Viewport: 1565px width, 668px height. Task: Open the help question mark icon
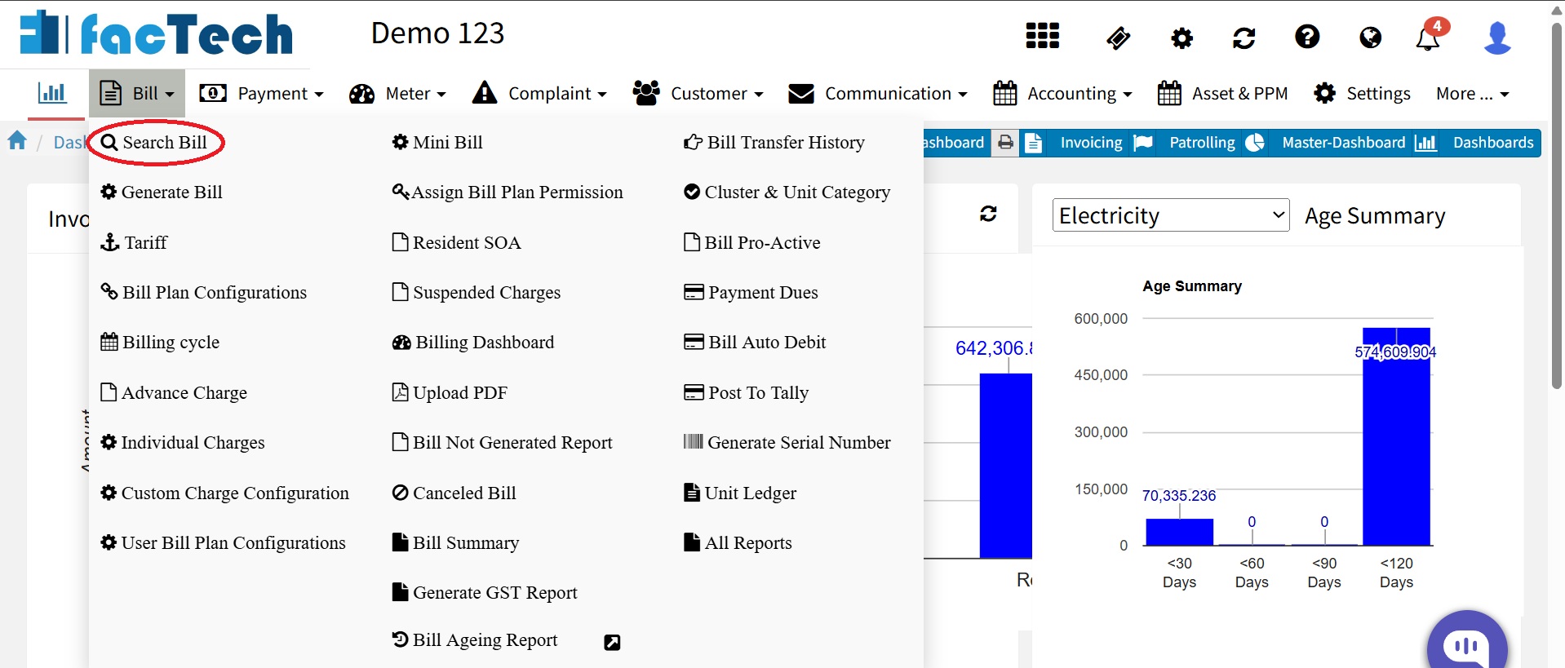point(1307,37)
